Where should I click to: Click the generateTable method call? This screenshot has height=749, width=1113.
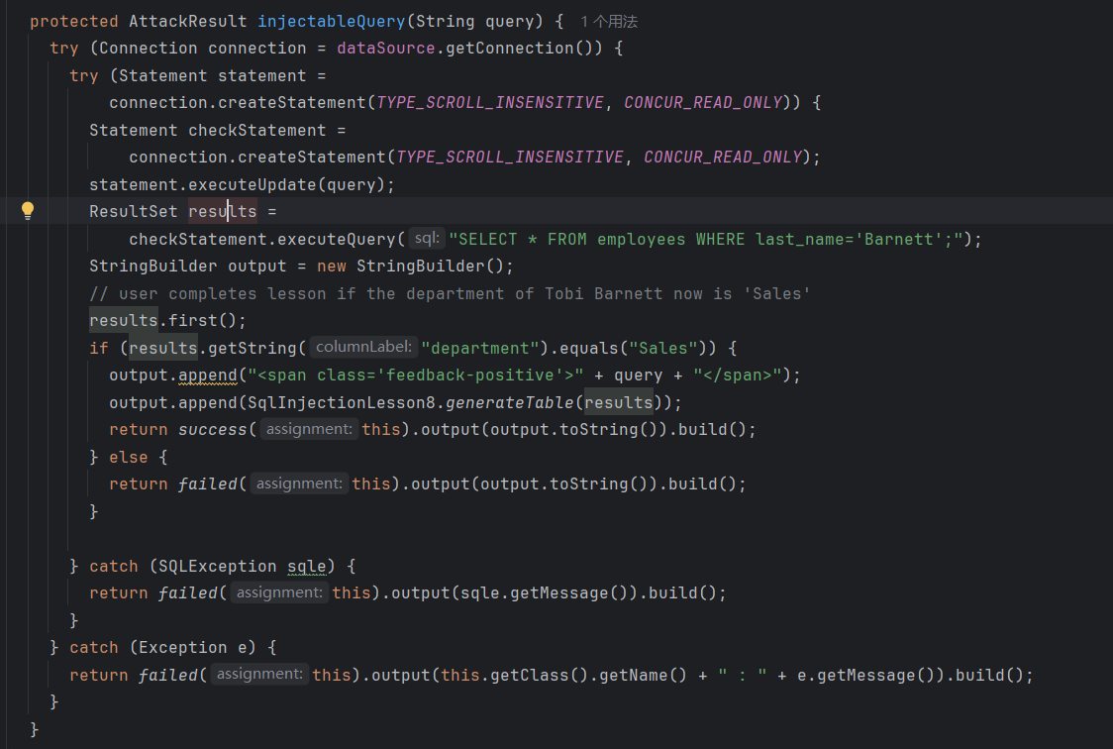coord(510,402)
